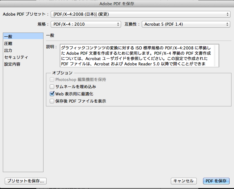
Task: Open the 規格 PDF/X-4:2010 dropdown
Action: 86,24
